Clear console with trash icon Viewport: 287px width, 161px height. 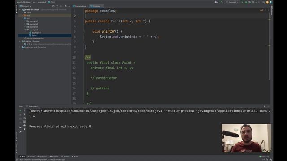click(x=24, y=129)
